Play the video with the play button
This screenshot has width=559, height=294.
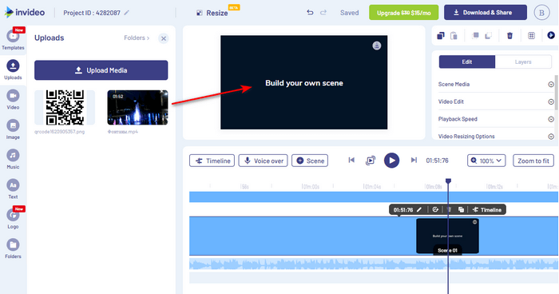(x=391, y=161)
